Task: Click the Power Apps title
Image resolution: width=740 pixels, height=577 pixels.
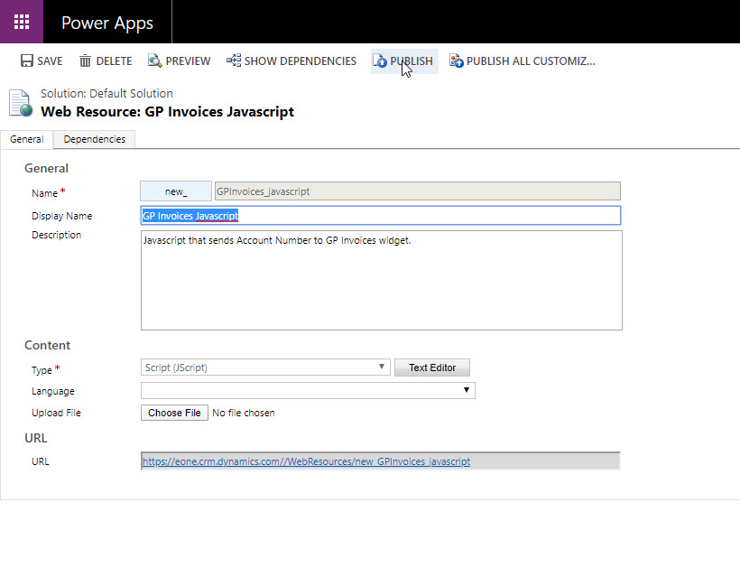Action: tap(107, 23)
